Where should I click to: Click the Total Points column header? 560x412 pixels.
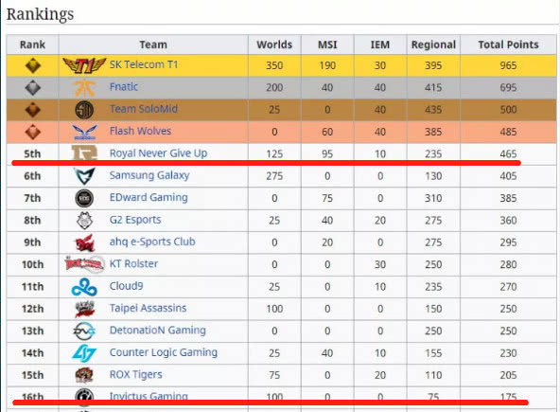[x=508, y=45]
